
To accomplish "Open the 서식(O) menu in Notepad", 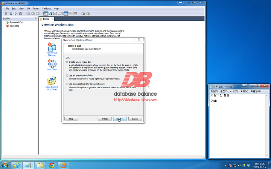I will point(234,91).
